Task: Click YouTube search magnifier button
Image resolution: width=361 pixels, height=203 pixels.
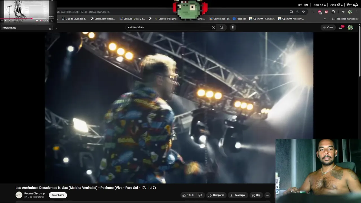Action: pos(221,27)
